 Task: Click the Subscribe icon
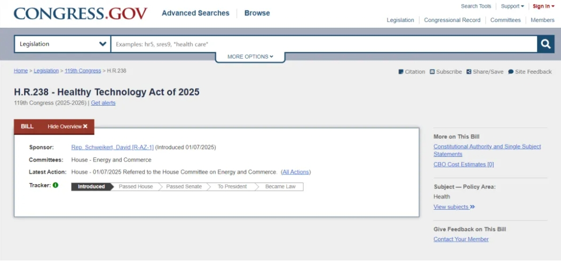pyautogui.click(x=432, y=72)
